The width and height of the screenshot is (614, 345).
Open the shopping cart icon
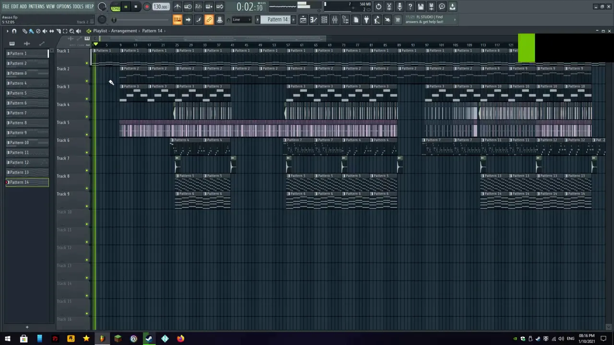[398, 20]
